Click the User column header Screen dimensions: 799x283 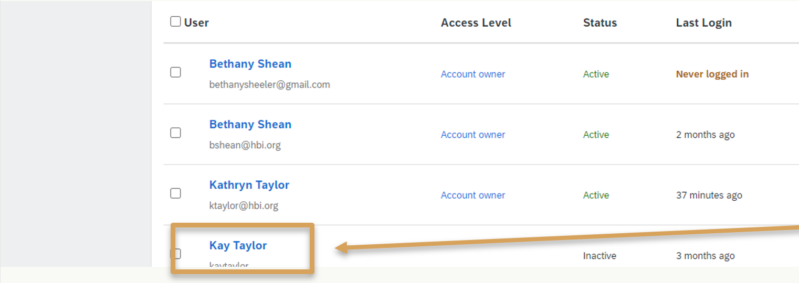196,23
